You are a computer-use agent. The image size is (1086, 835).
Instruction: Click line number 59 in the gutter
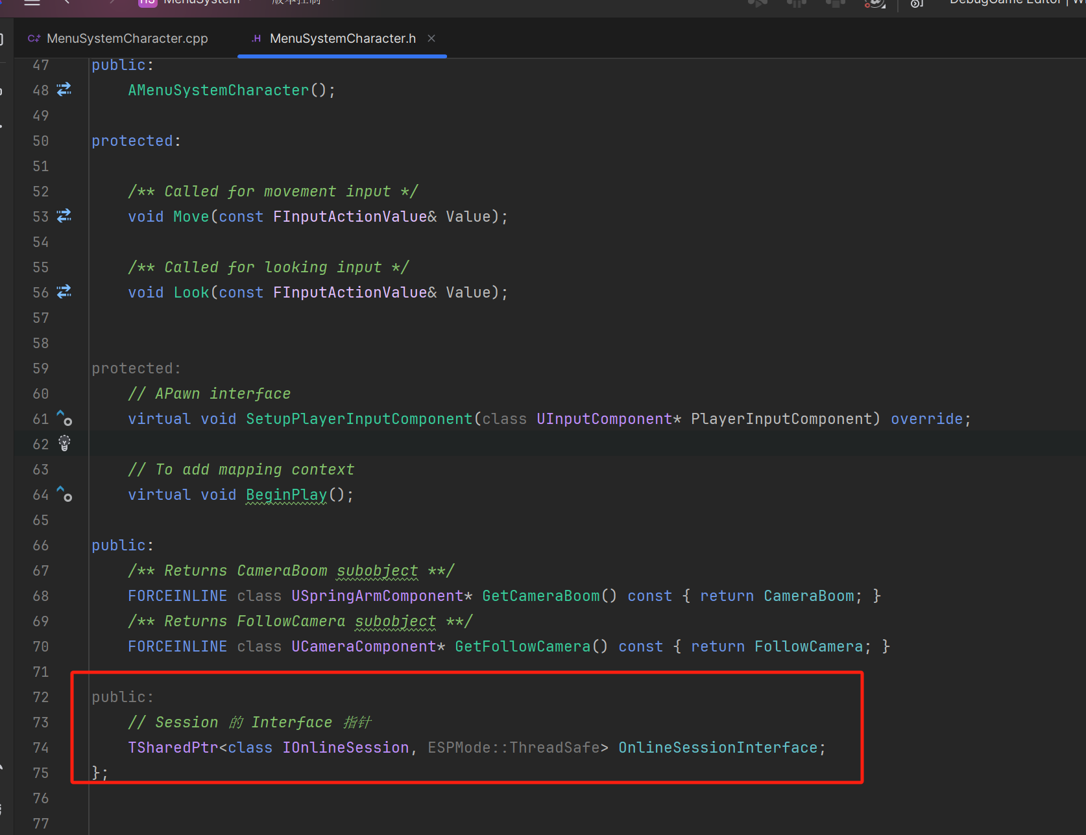click(x=41, y=368)
